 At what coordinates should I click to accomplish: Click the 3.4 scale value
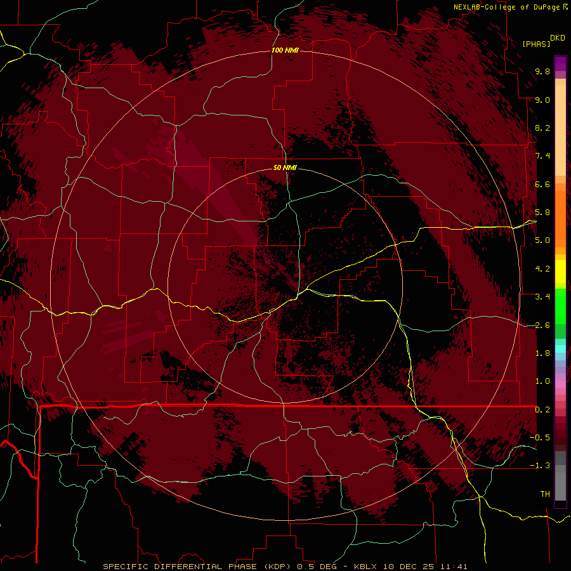coord(542,297)
